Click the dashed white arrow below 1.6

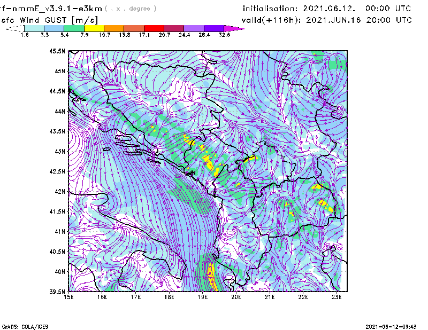coord(15,28)
